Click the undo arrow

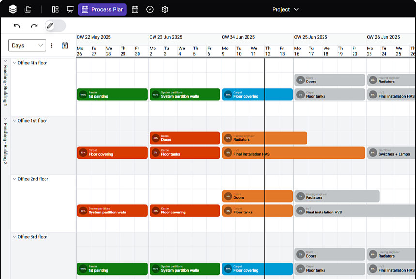[x=17, y=26]
